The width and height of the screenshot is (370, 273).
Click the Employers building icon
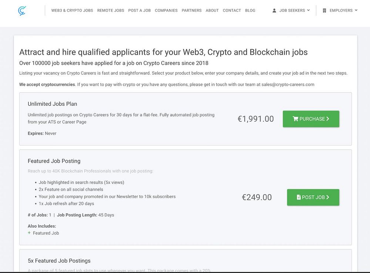[324, 11]
